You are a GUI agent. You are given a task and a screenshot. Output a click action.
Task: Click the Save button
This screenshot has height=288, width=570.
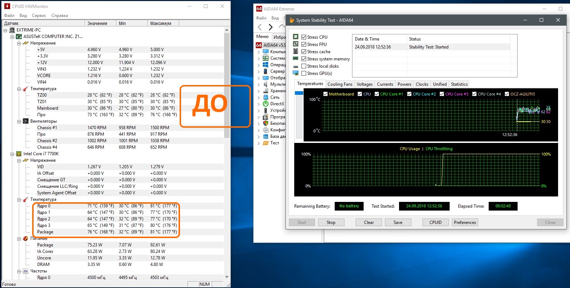(398, 223)
